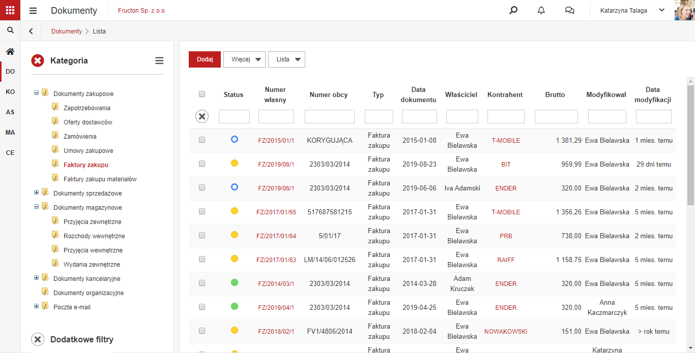Open the chat messages icon

tap(570, 10)
